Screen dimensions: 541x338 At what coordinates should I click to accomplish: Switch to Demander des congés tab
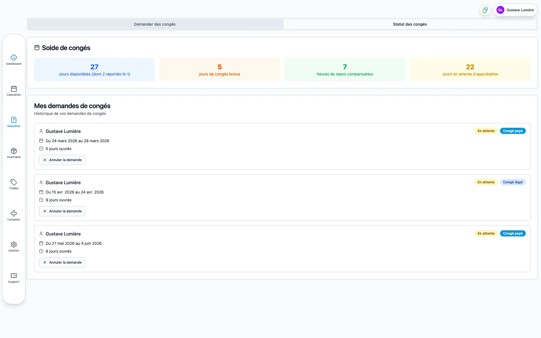click(x=155, y=24)
